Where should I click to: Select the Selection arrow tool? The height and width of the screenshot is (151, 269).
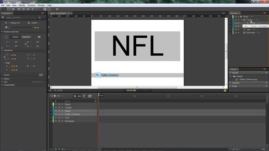pos(4,9)
